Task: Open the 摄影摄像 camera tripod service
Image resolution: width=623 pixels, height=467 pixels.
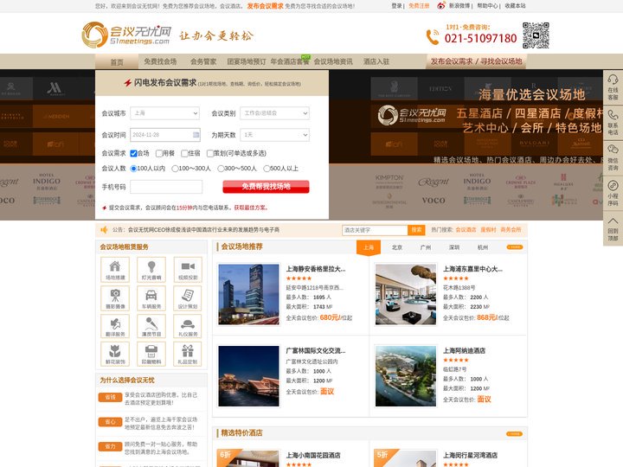Action: [115, 297]
